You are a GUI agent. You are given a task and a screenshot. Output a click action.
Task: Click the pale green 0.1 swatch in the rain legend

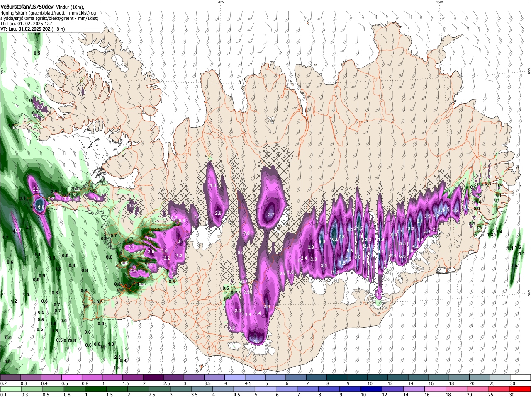coord(11,389)
